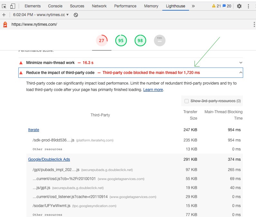Click the 374 ms Google/Doubleclick blocking time
This screenshot has height=217, width=256.
point(234,159)
